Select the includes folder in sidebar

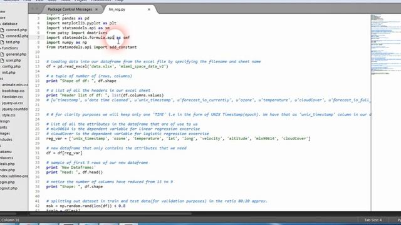pos(6,139)
